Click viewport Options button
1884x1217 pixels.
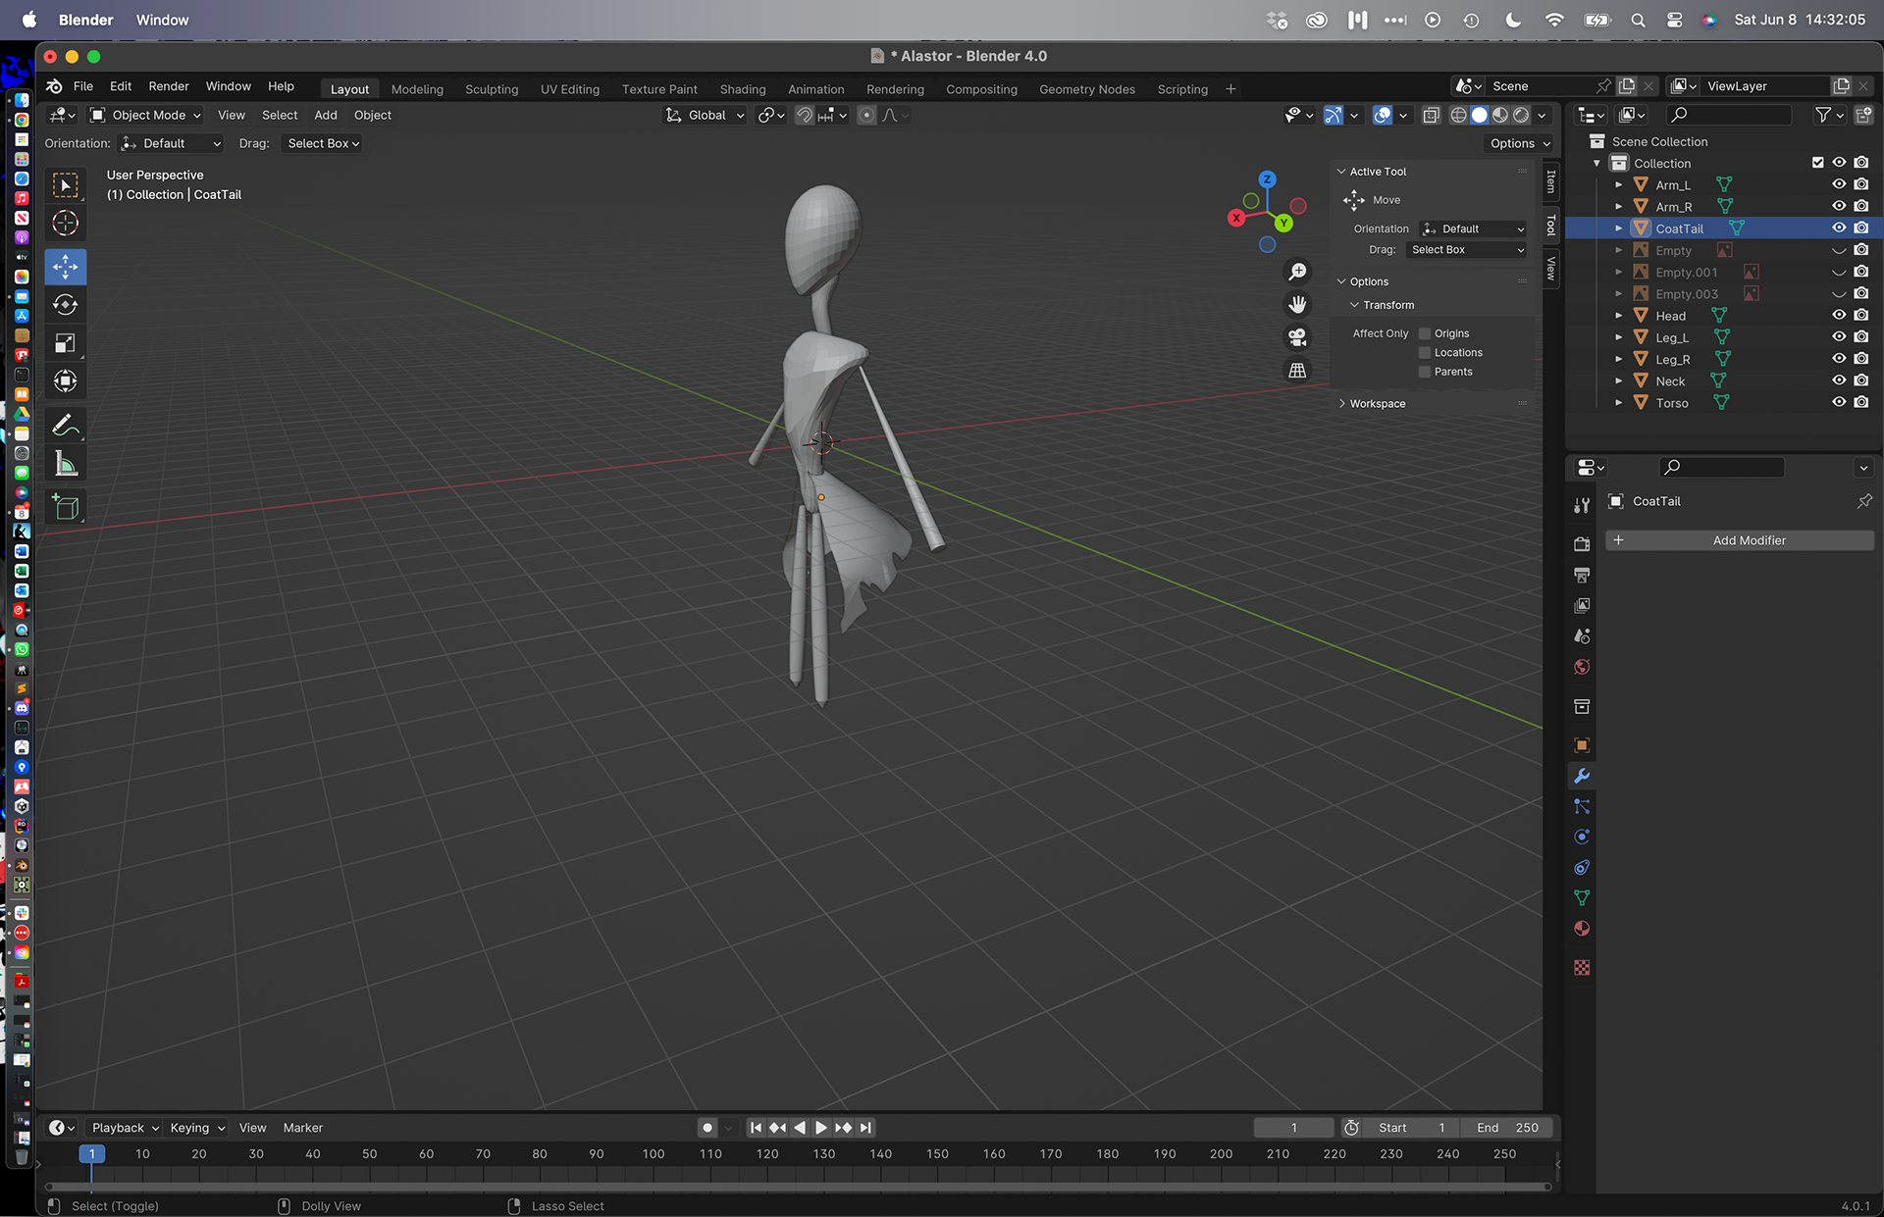(x=1519, y=143)
